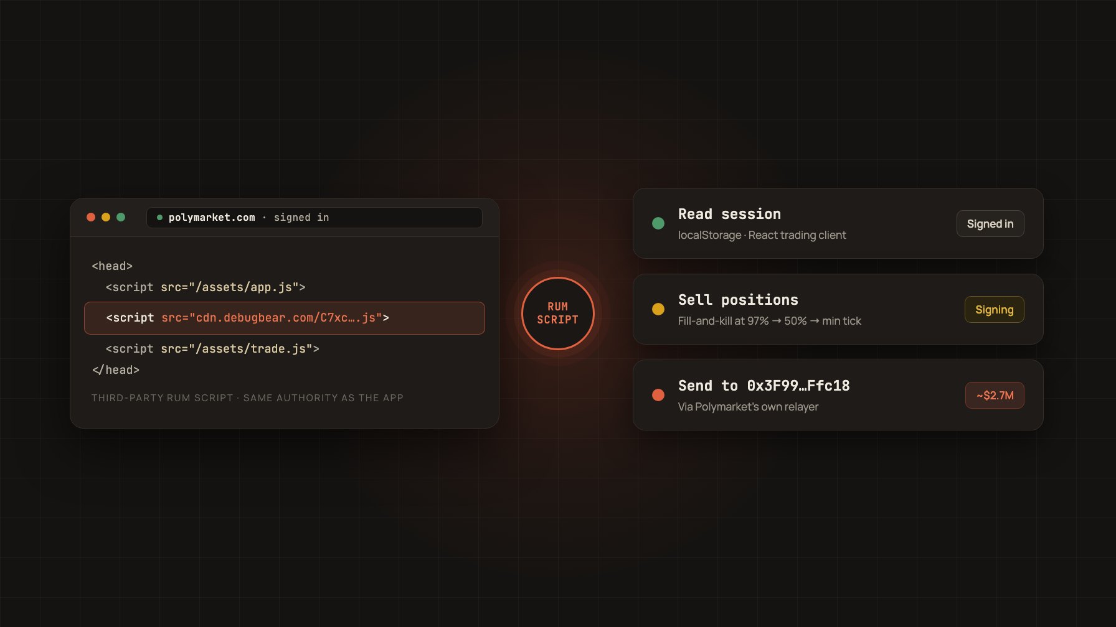Click the green window dot in code window
The width and height of the screenshot is (1116, 627).
coord(121,217)
